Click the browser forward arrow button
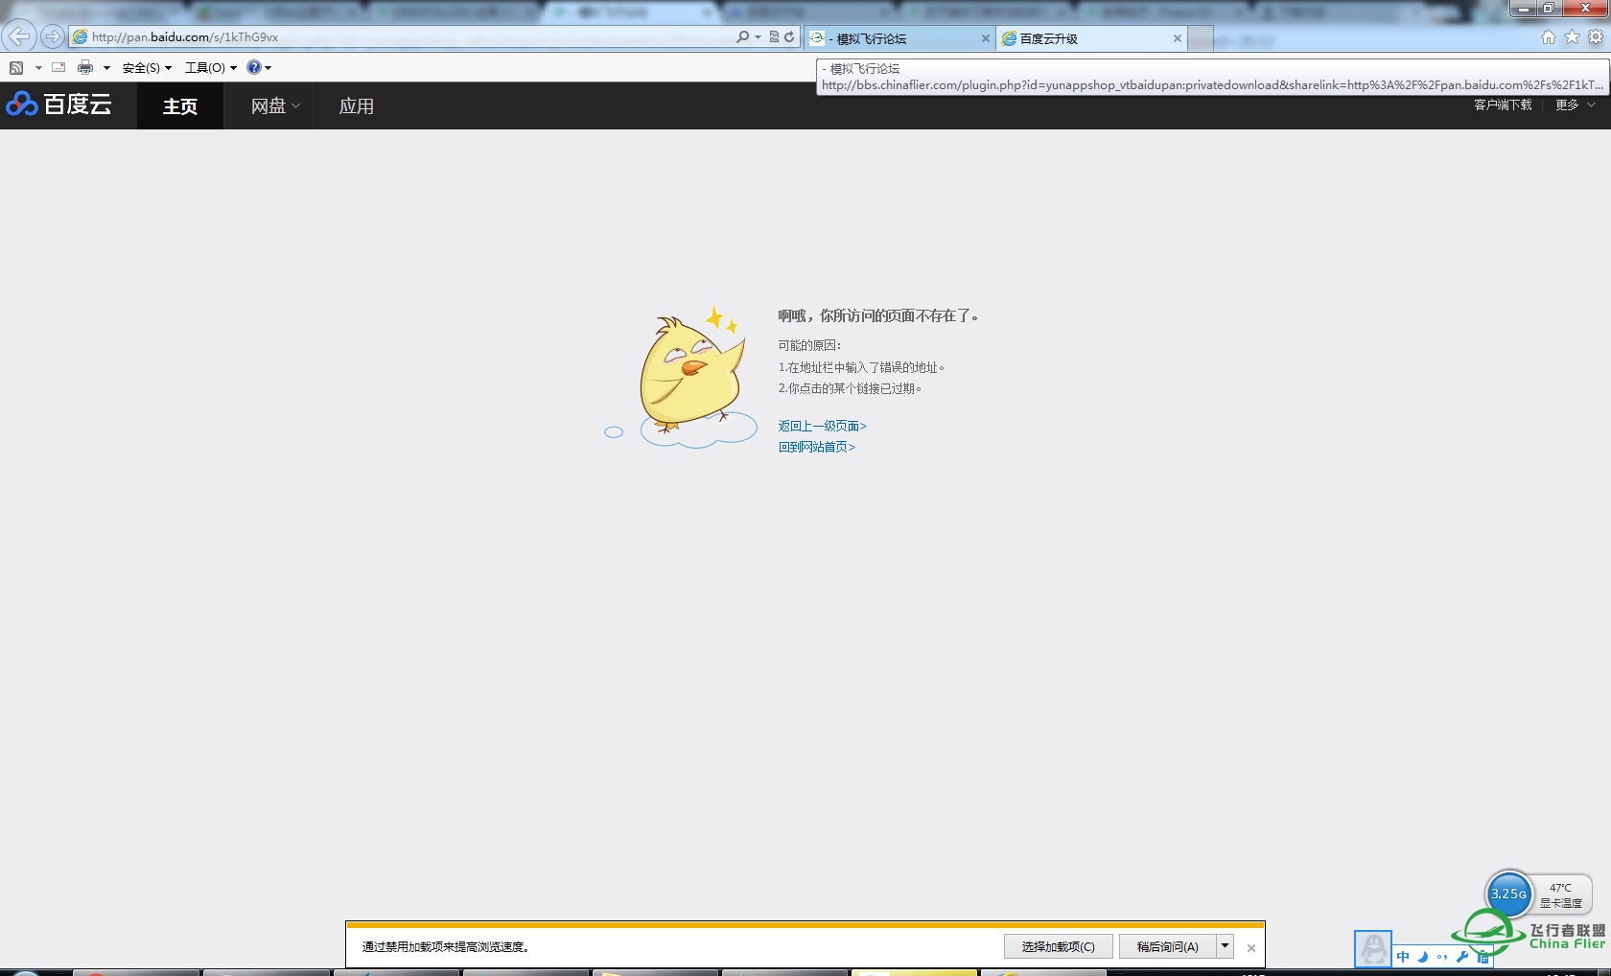 coord(53,36)
